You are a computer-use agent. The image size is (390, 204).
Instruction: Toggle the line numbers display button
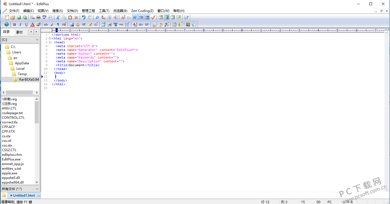click(147, 17)
